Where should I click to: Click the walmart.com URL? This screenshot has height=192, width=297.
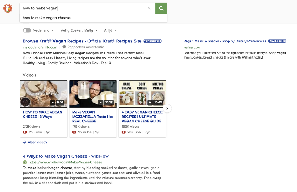click(x=193, y=47)
